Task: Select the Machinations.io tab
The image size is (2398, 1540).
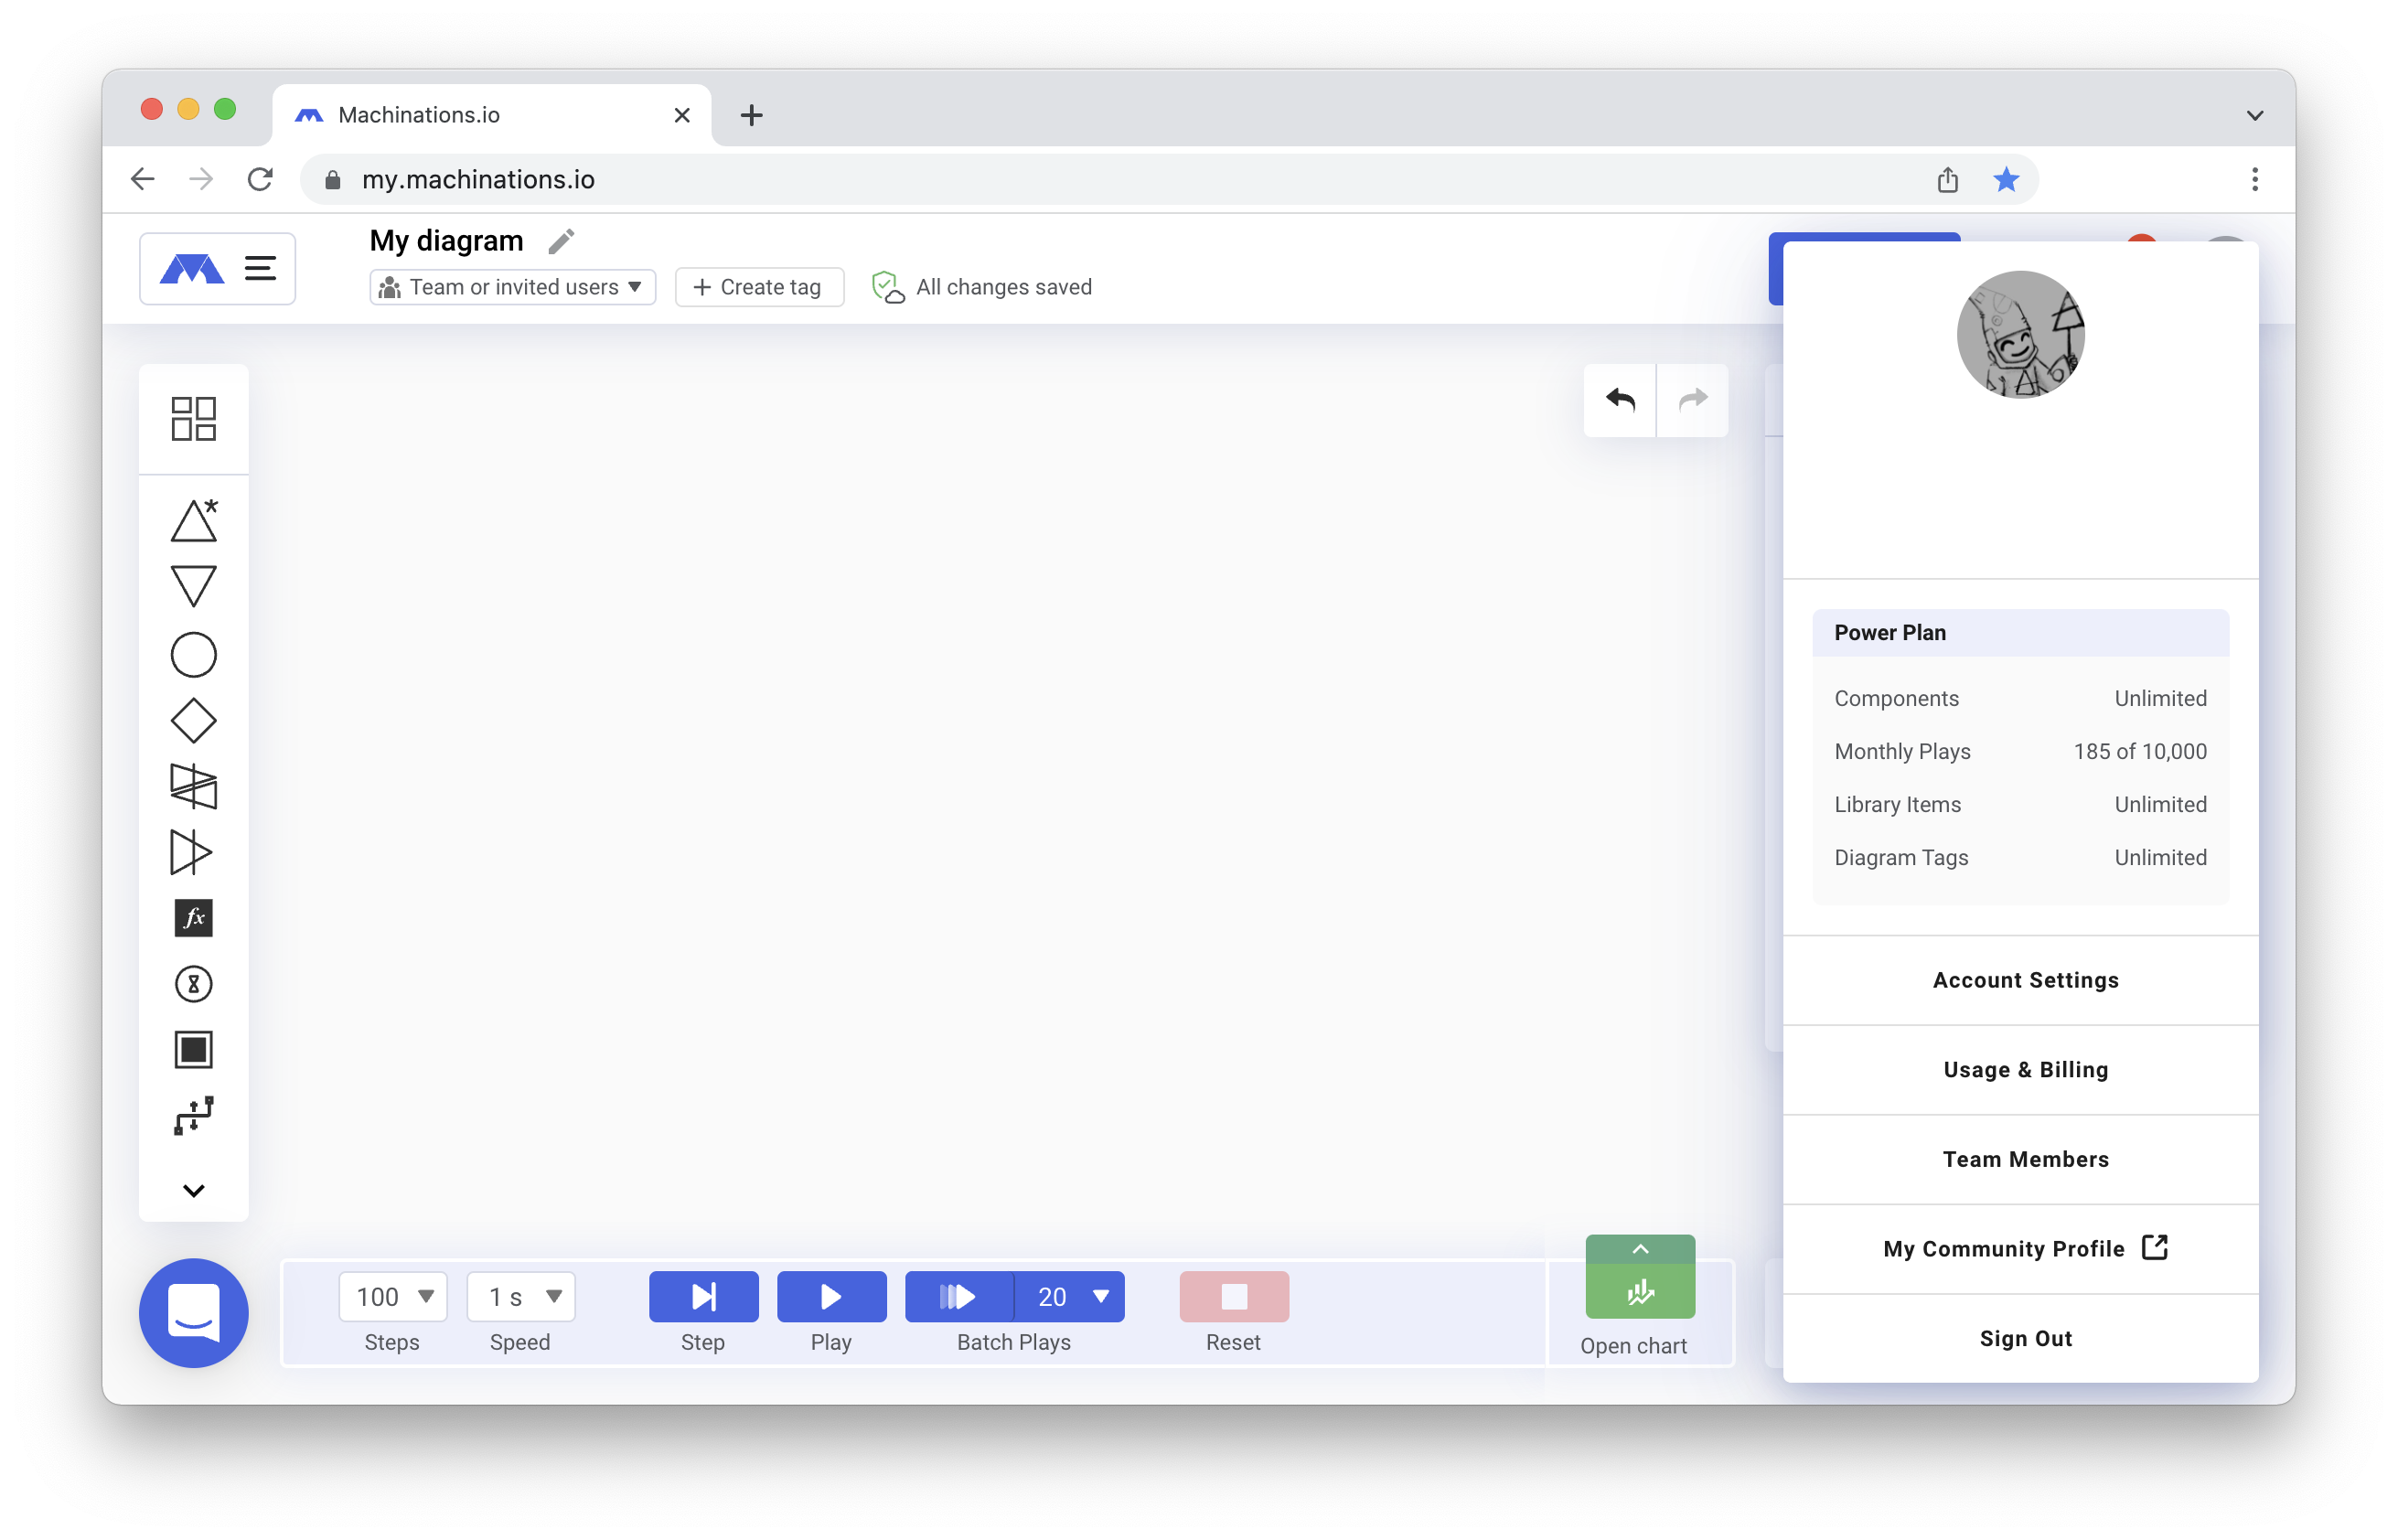Action: click(492, 115)
